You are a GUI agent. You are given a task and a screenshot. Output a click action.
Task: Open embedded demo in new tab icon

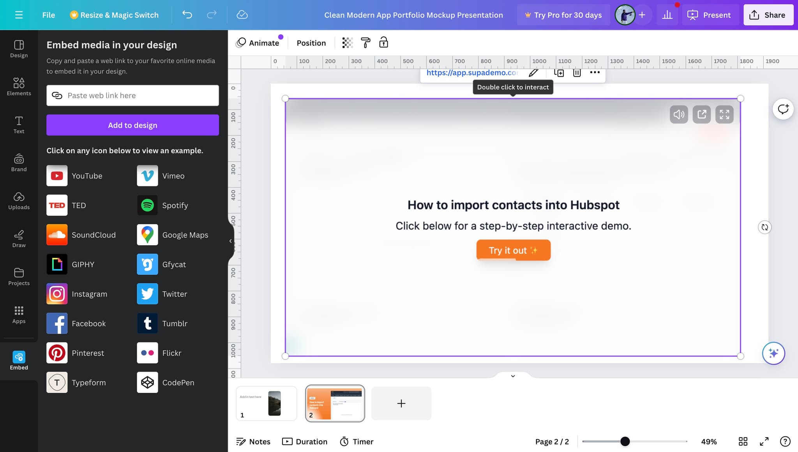[x=702, y=114]
